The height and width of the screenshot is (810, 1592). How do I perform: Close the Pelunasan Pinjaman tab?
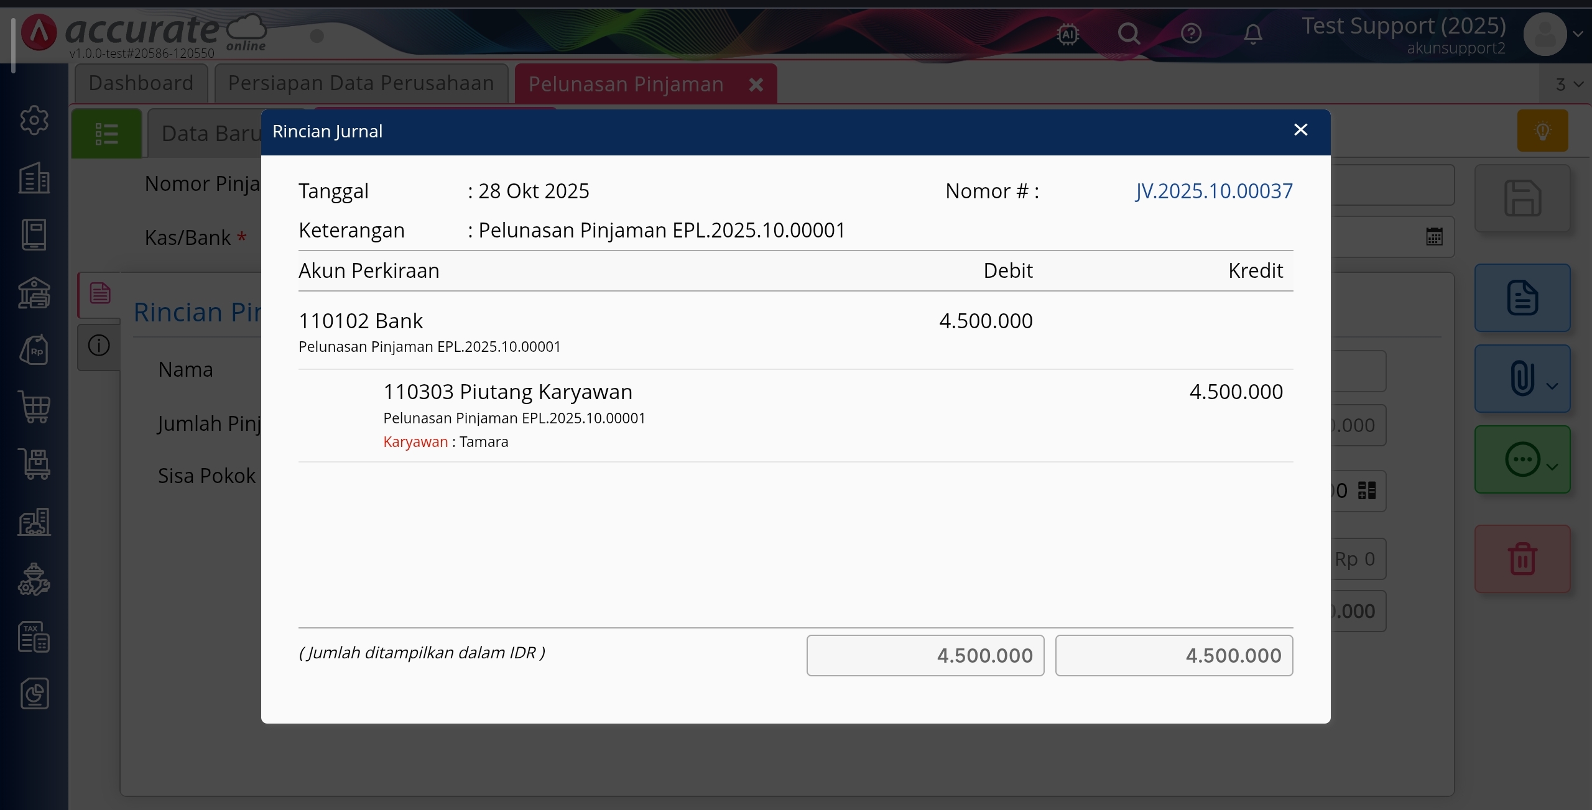tap(756, 85)
